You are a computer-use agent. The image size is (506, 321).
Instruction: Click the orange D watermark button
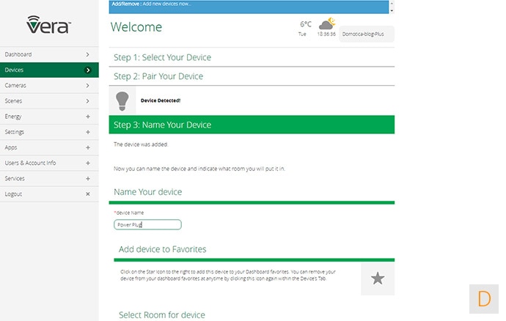(x=484, y=299)
